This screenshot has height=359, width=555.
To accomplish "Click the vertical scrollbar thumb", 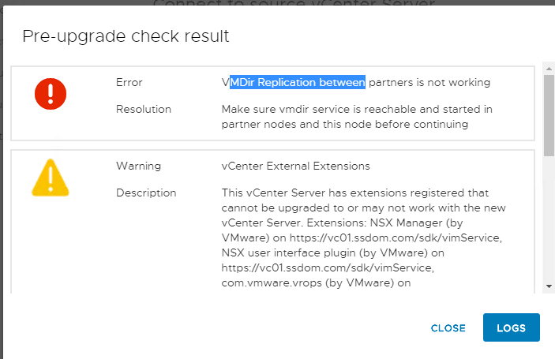I will tap(549, 115).
